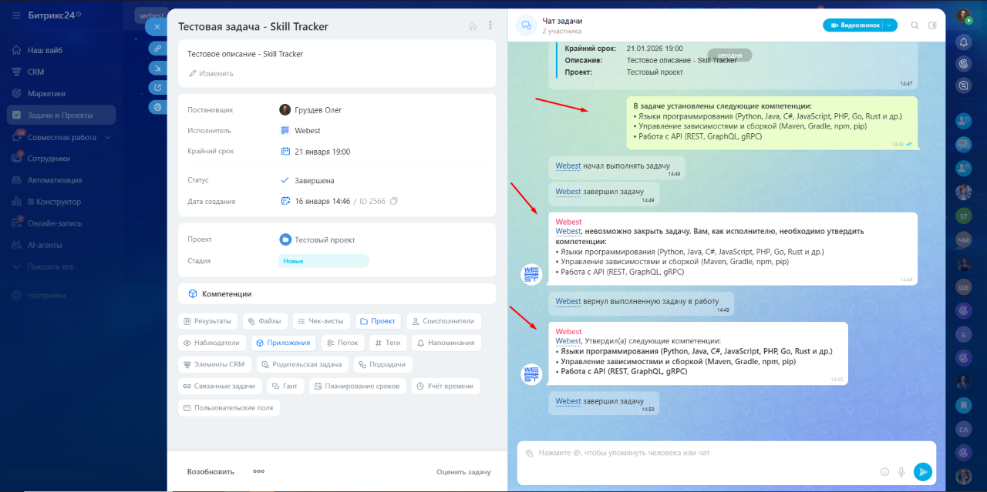Open the more-actions ellipsis next to Возобновить
The width and height of the screenshot is (987, 492).
point(259,471)
